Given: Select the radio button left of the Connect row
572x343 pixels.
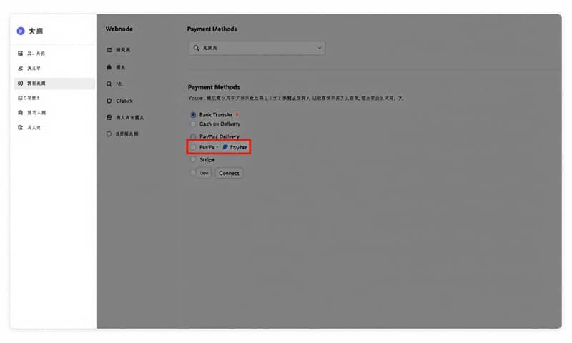Looking at the screenshot, I should [193, 173].
